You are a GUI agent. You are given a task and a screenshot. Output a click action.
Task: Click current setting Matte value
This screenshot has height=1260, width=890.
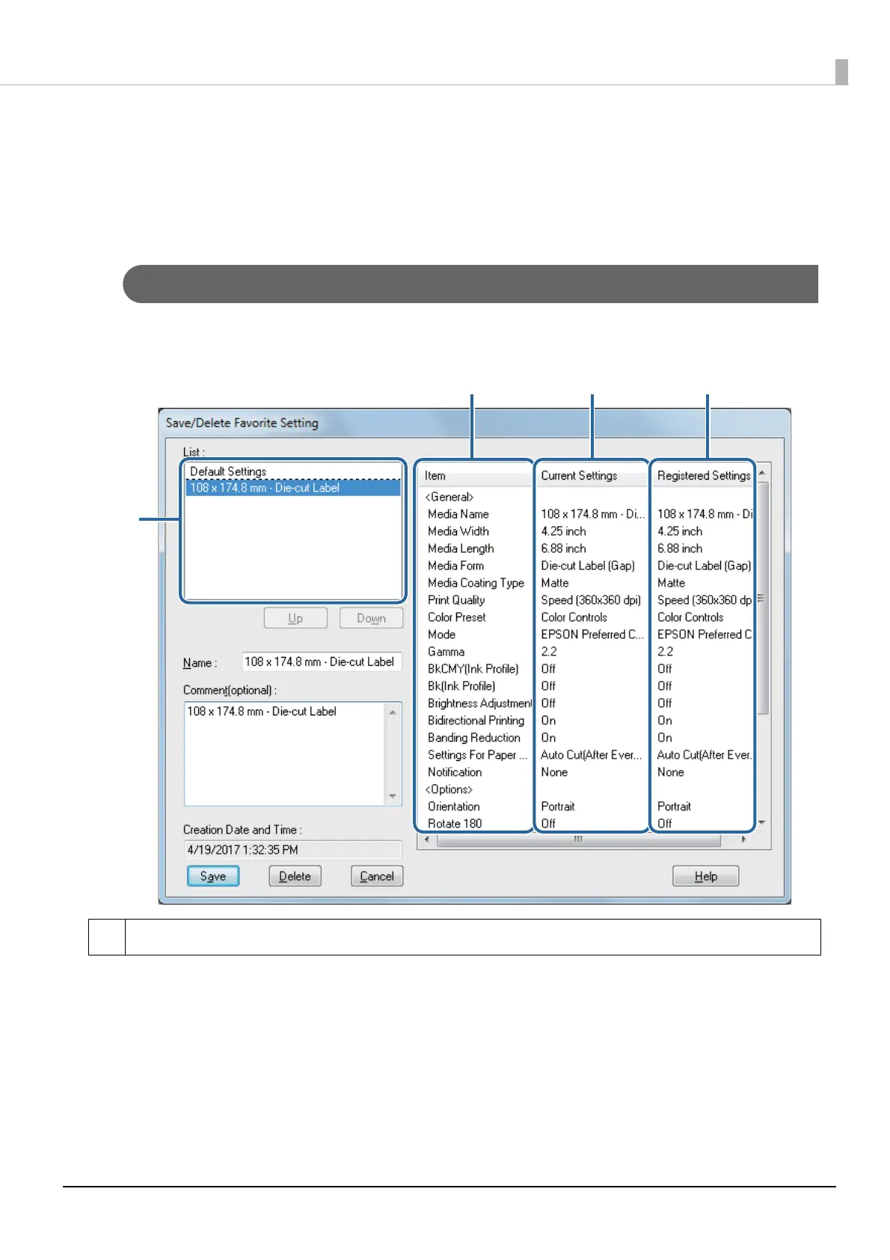[x=555, y=583]
